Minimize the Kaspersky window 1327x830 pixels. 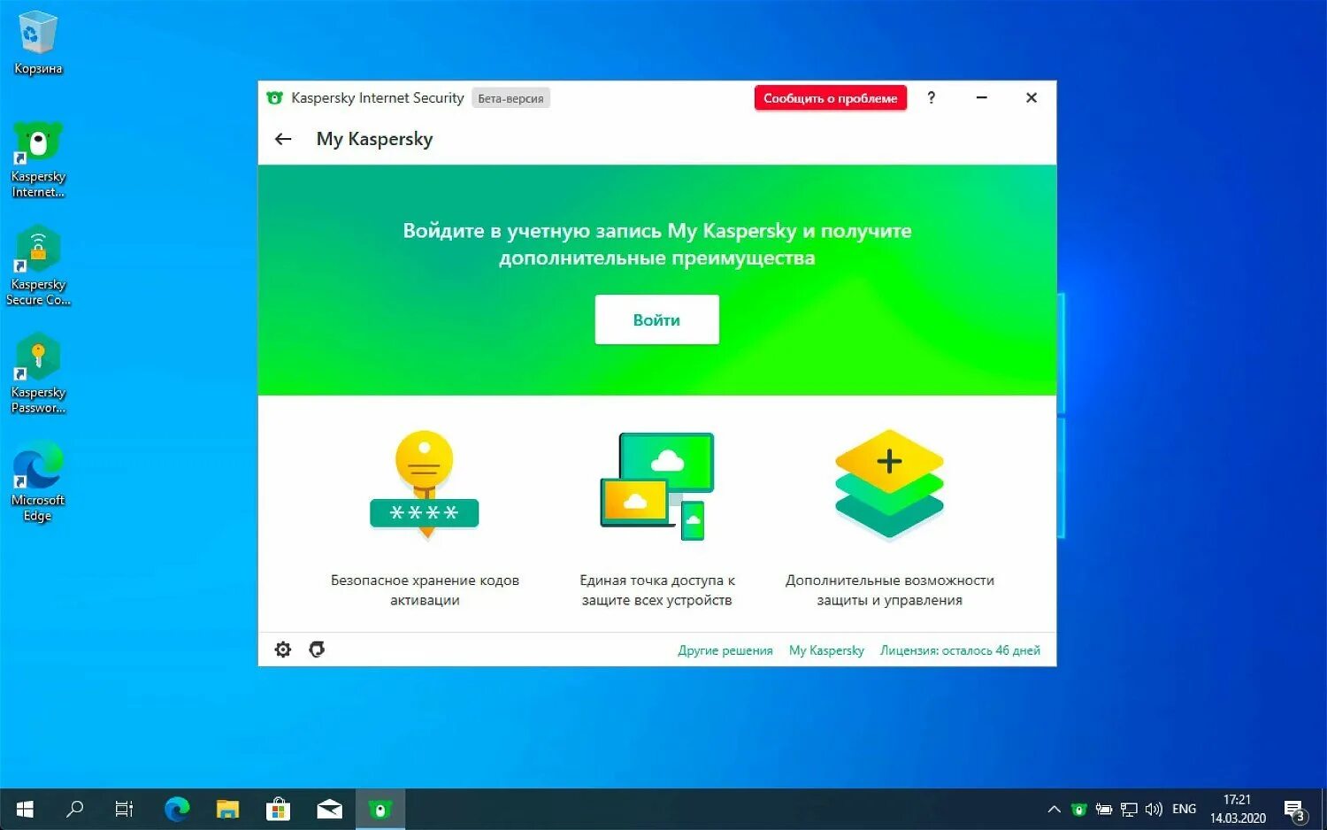click(981, 97)
